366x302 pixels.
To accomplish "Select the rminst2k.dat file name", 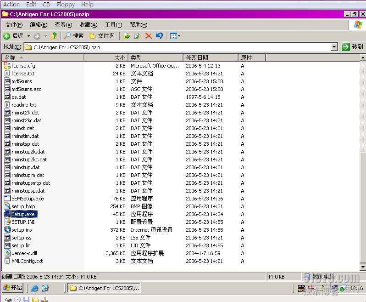I will point(25,113).
